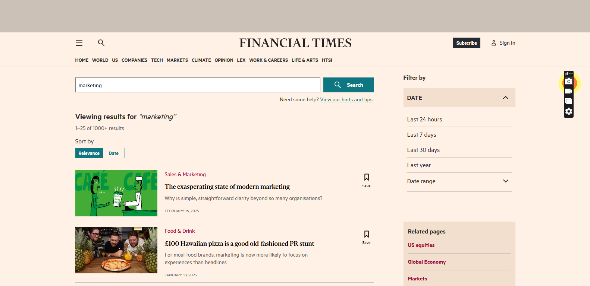Save the modern marketing article via bookmark
This screenshot has width=590, height=286.
pyautogui.click(x=366, y=180)
